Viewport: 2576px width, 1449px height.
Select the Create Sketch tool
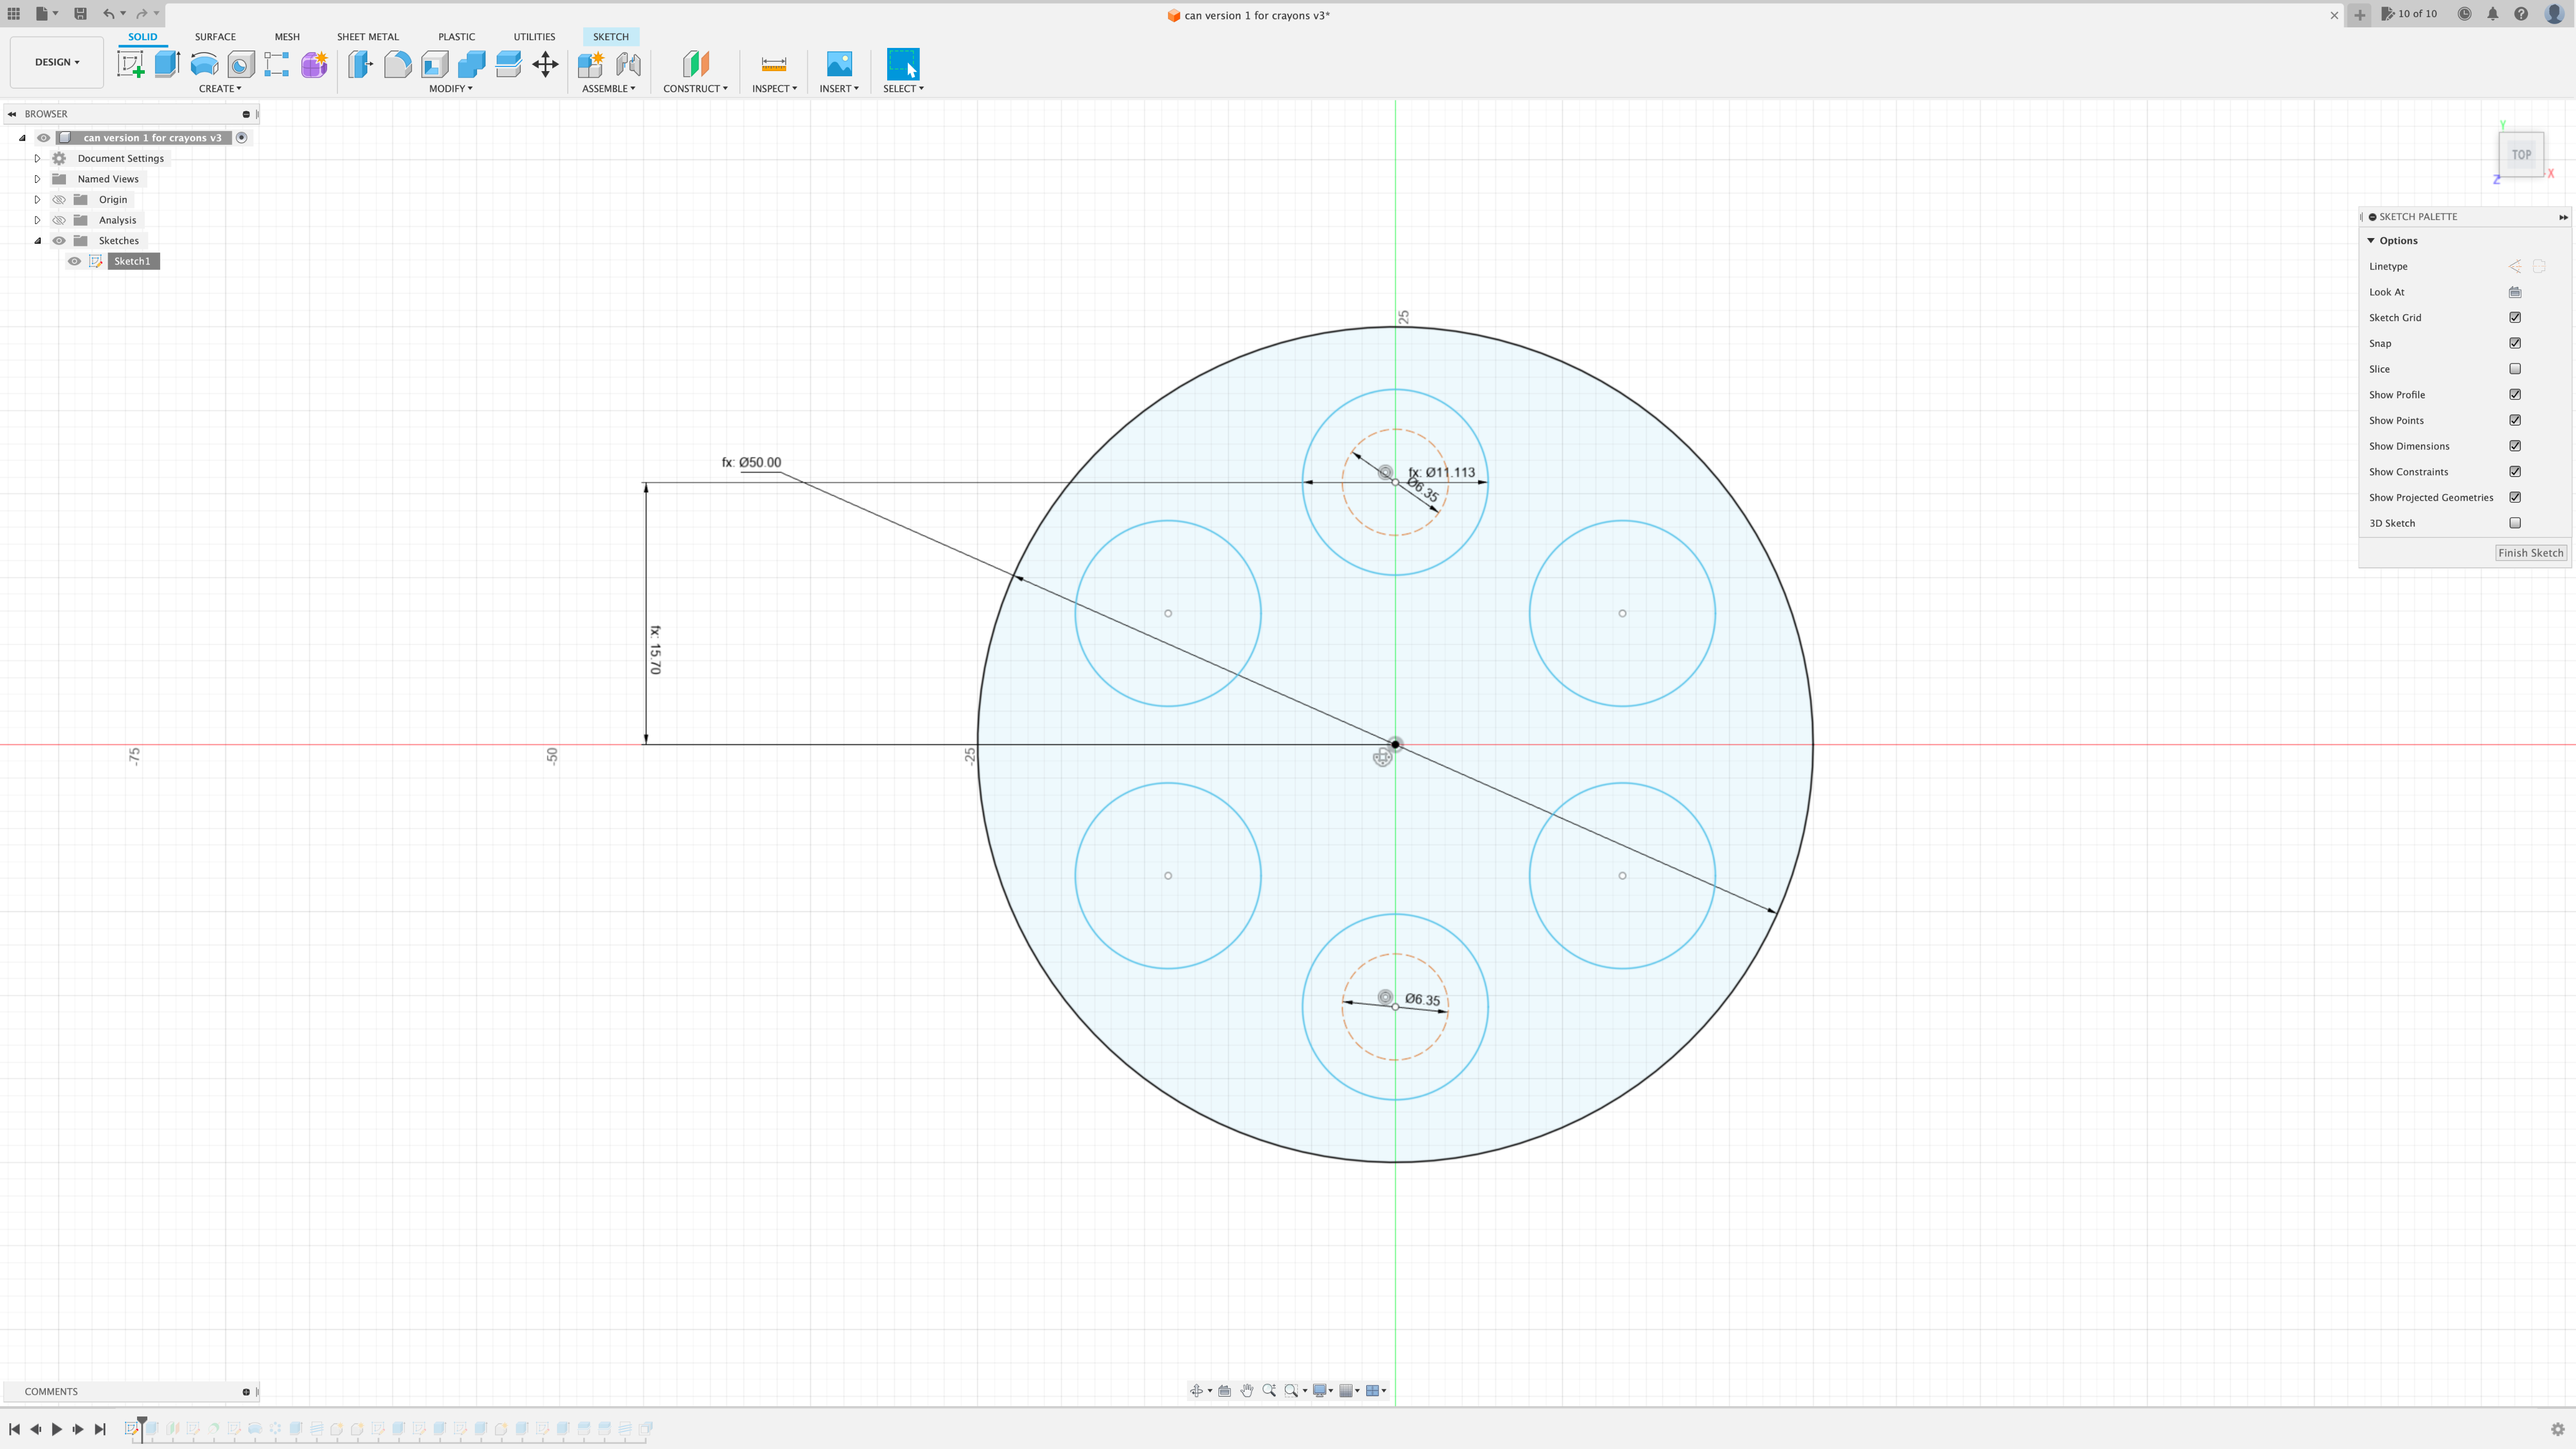pyautogui.click(x=131, y=64)
